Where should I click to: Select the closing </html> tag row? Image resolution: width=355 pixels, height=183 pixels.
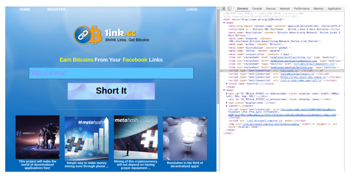(x=228, y=134)
